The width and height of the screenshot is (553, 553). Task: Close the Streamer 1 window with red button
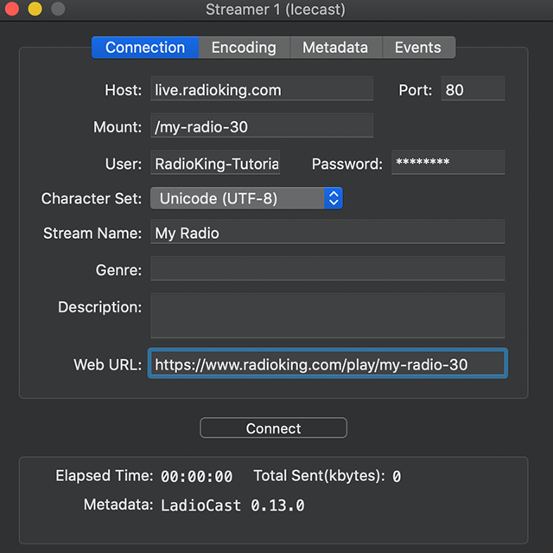[x=11, y=10]
